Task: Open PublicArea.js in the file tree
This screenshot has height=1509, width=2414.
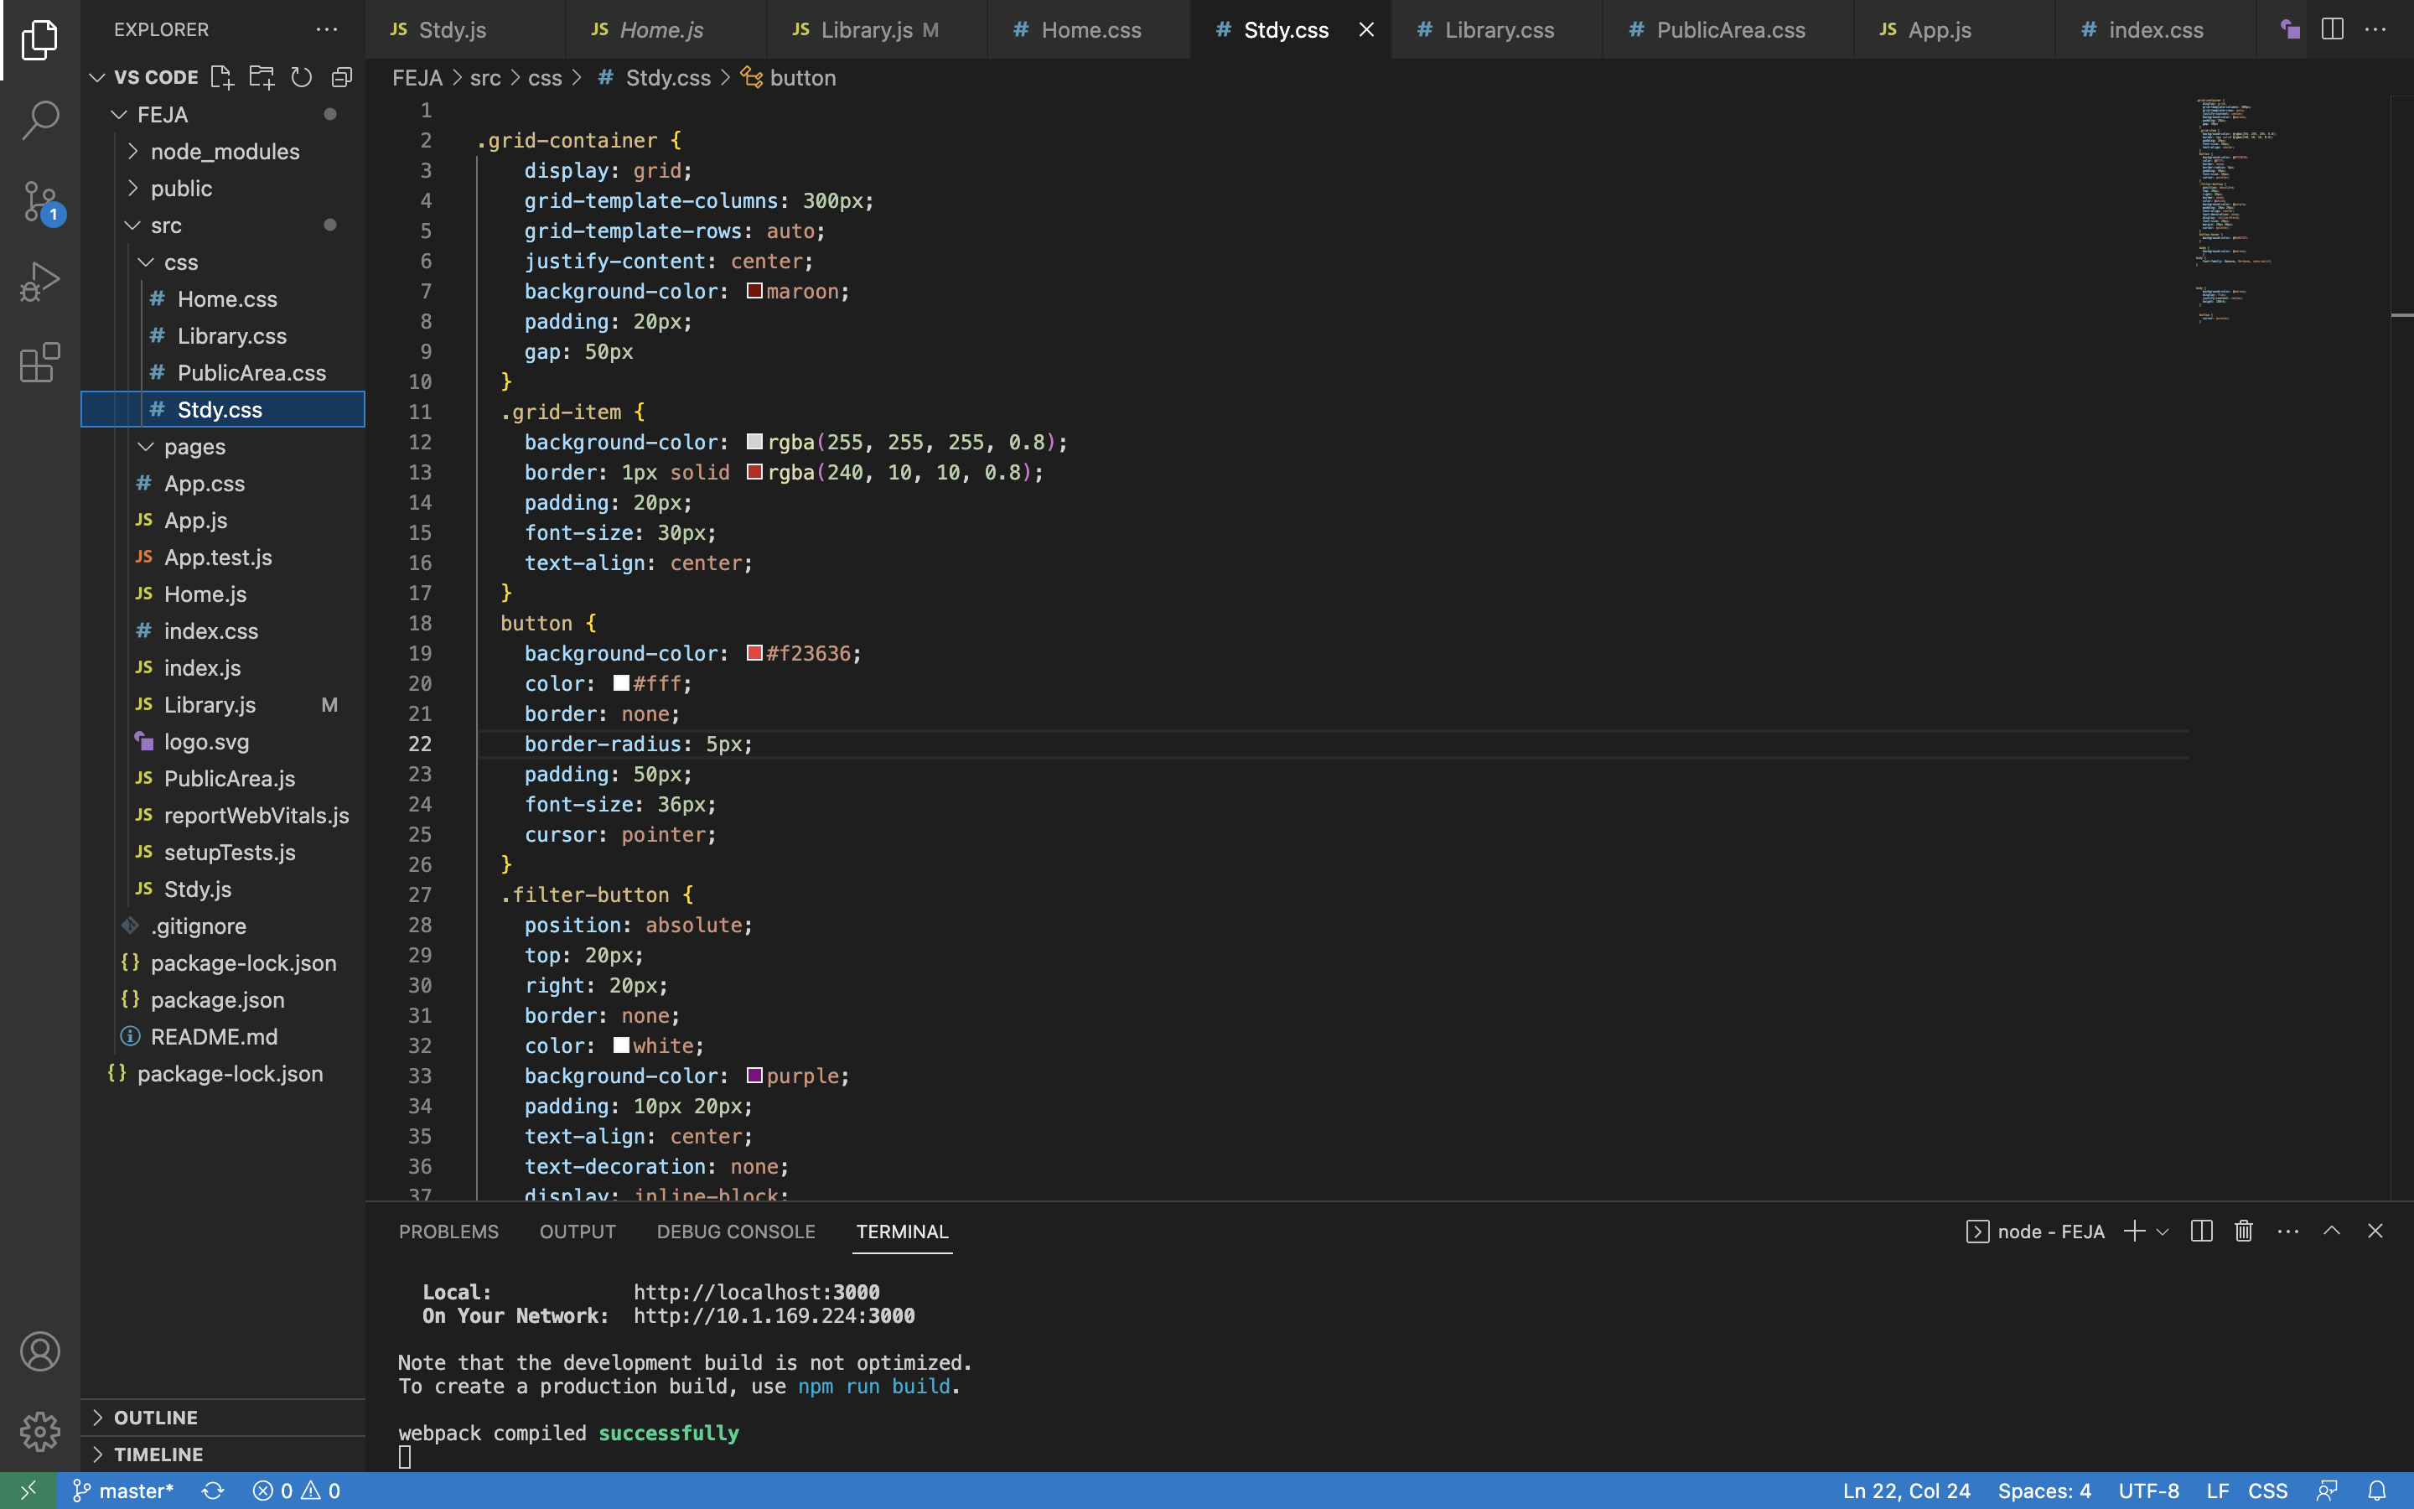Action: click(230, 779)
